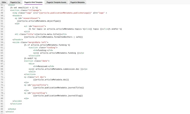Click the empty line 83 in editor
Viewport: 190px width, 114px height.
pyautogui.click(x=97, y=106)
